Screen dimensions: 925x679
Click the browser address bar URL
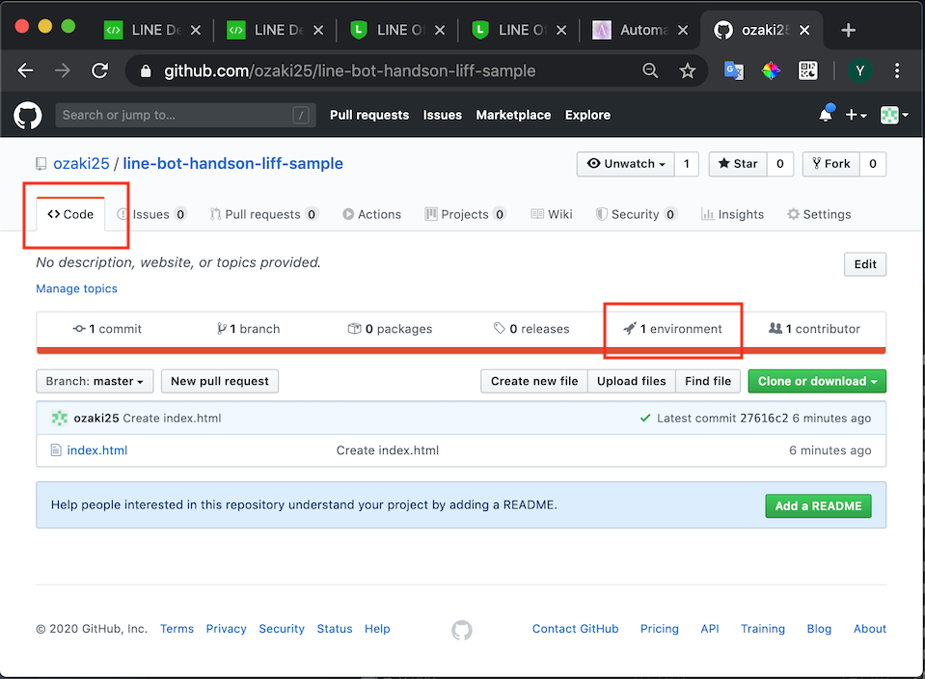(350, 71)
